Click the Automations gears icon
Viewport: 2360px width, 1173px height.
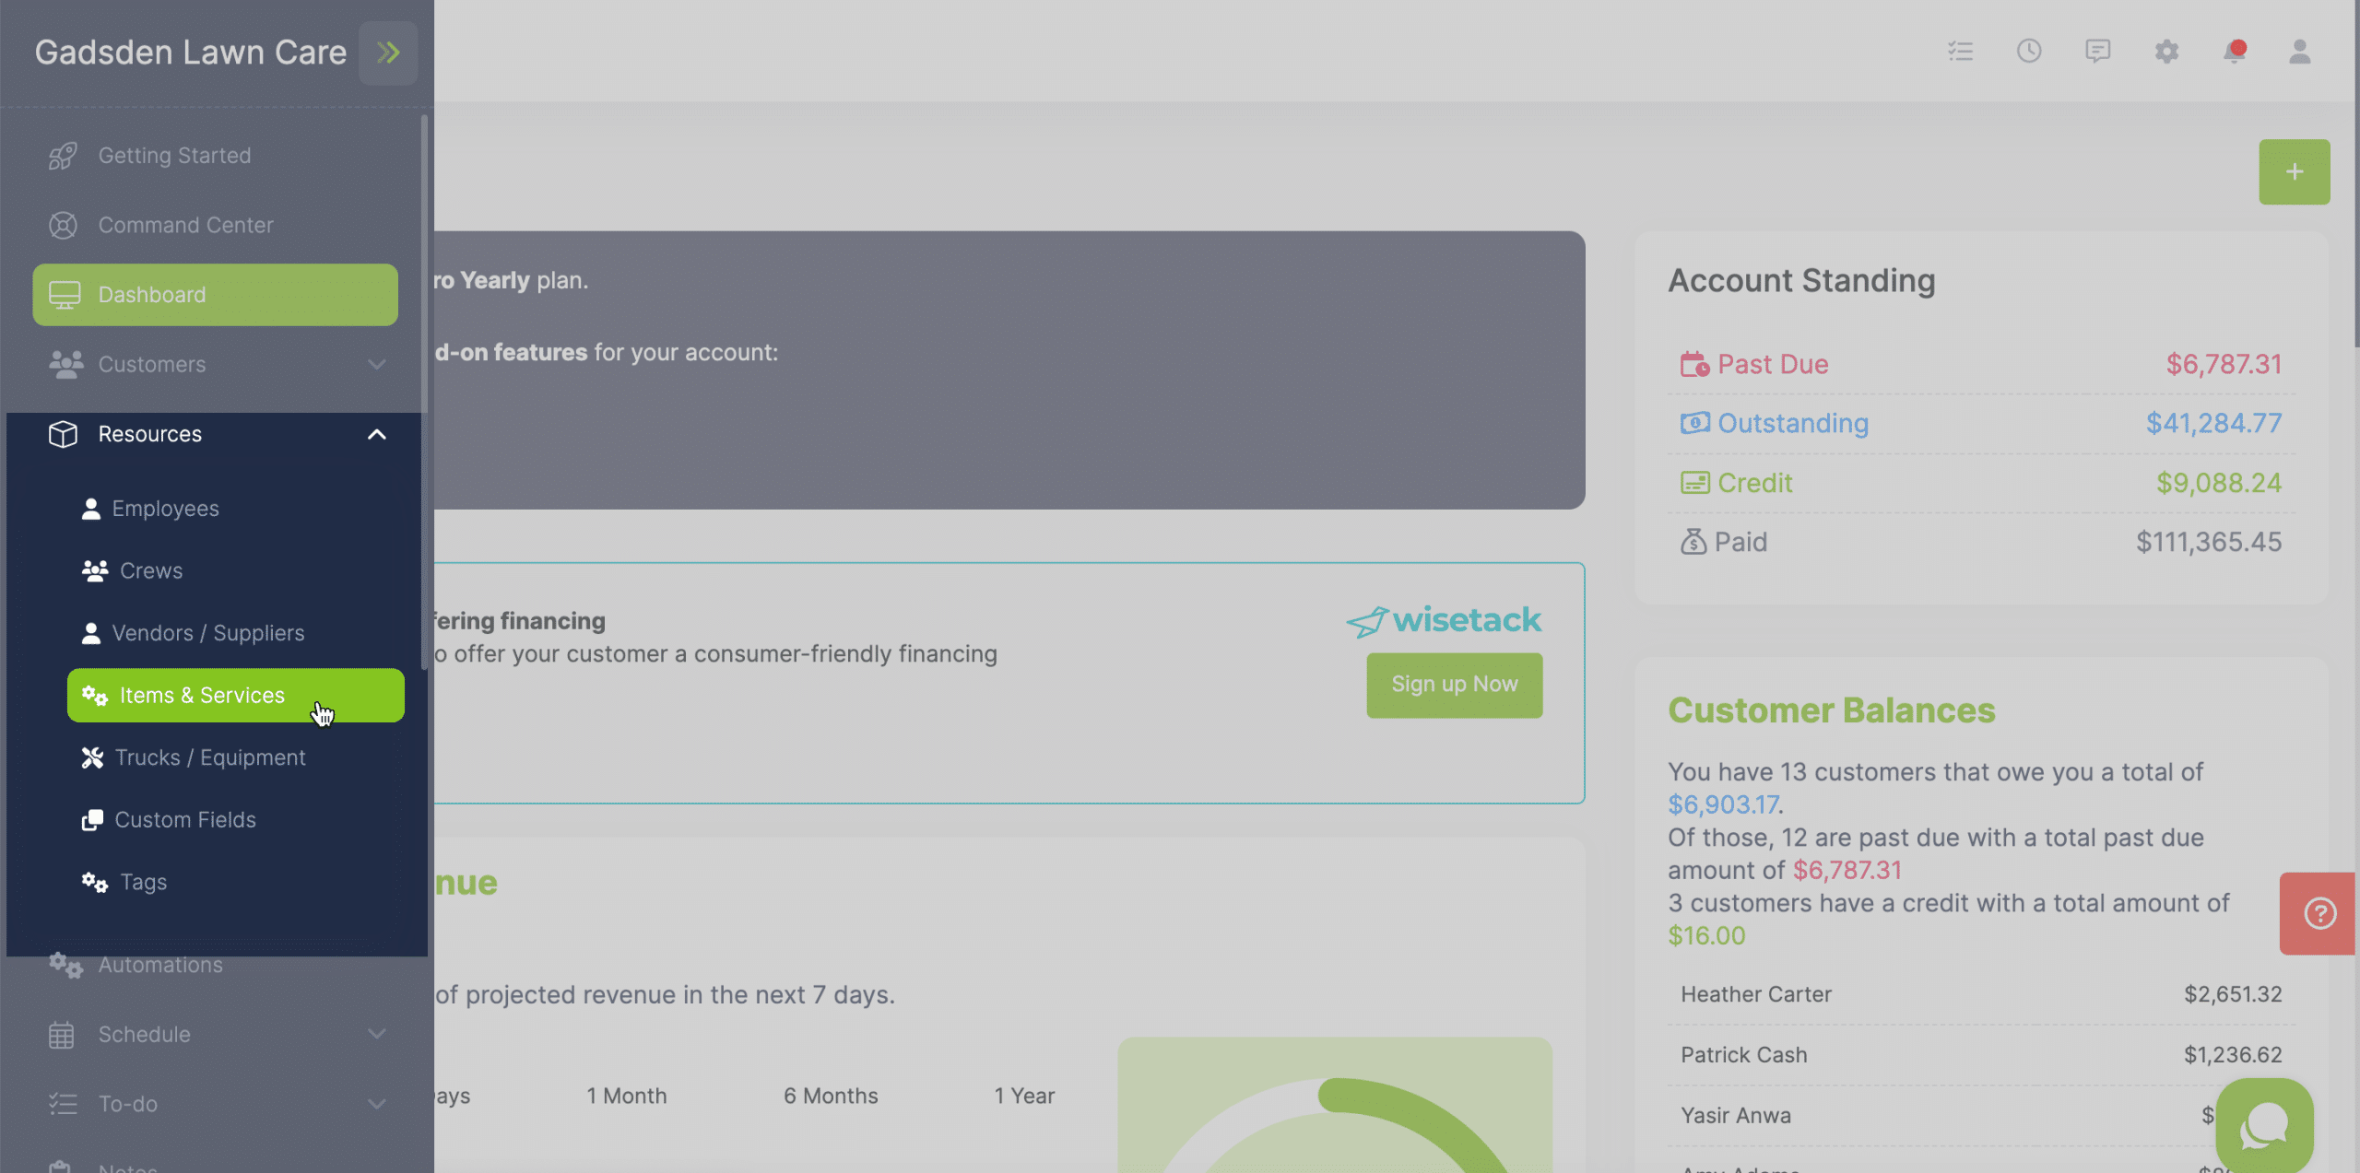click(x=65, y=965)
